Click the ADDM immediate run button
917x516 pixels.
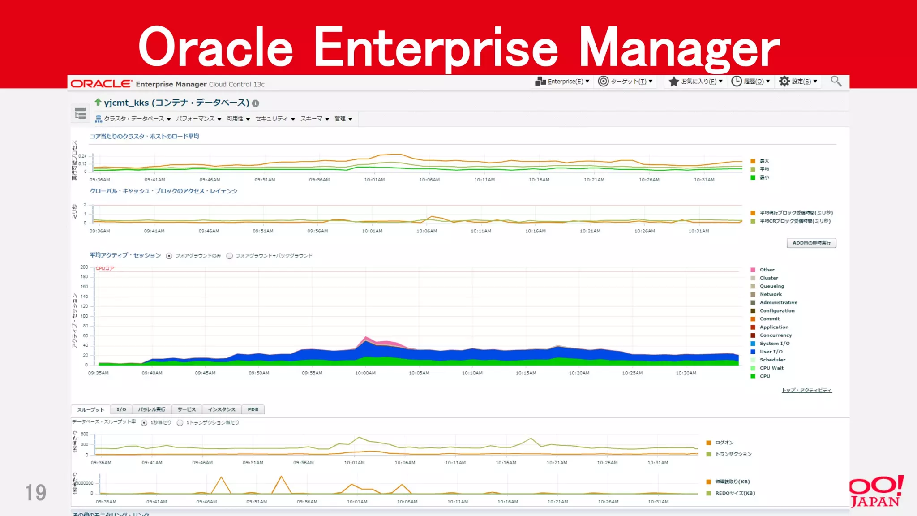(811, 243)
